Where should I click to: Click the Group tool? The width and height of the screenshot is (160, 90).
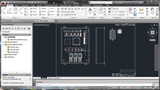(x=131, y=10)
